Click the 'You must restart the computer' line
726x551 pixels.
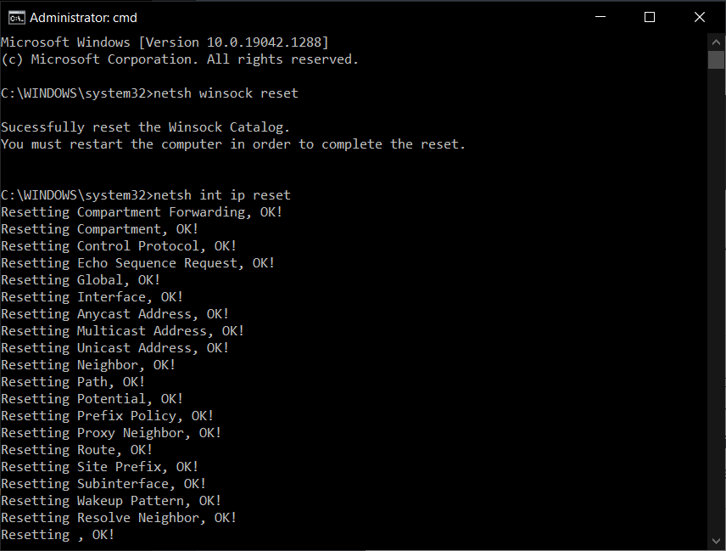tap(233, 144)
